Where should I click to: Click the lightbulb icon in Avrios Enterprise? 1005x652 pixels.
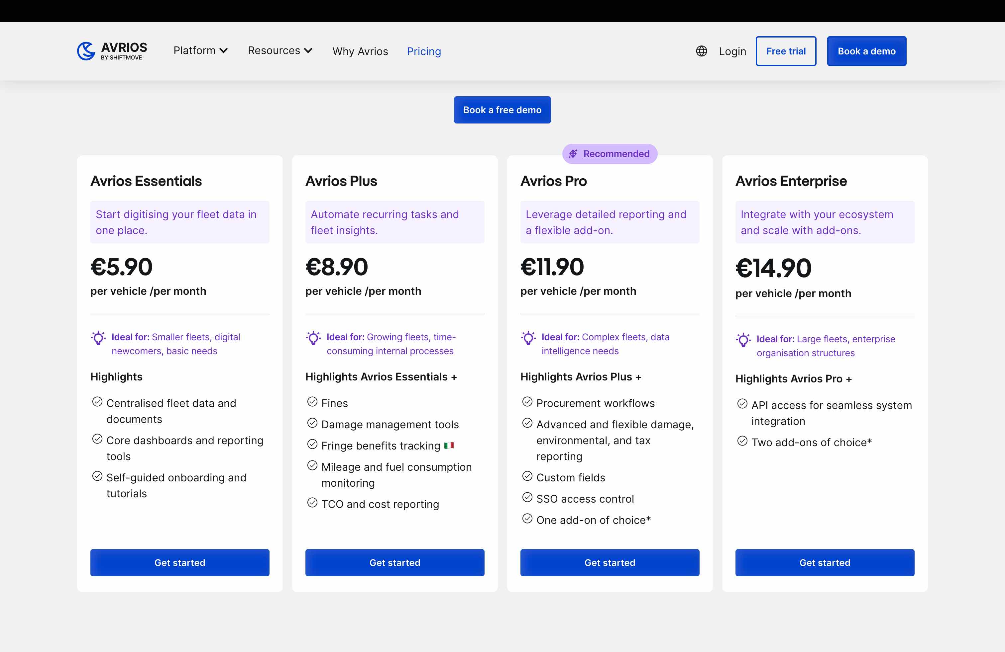coord(743,340)
